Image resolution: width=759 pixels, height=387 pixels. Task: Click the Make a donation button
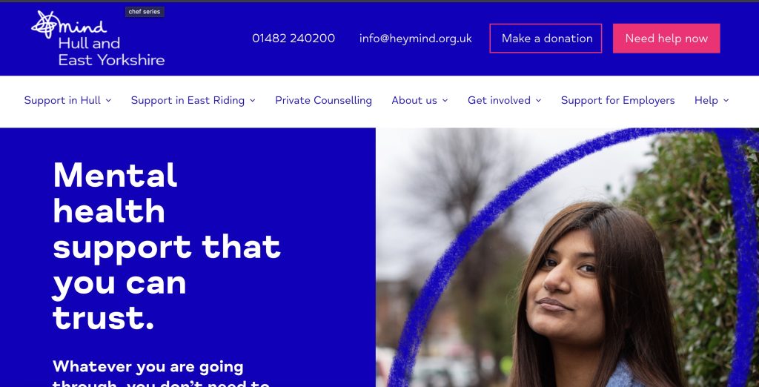point(546,39)
